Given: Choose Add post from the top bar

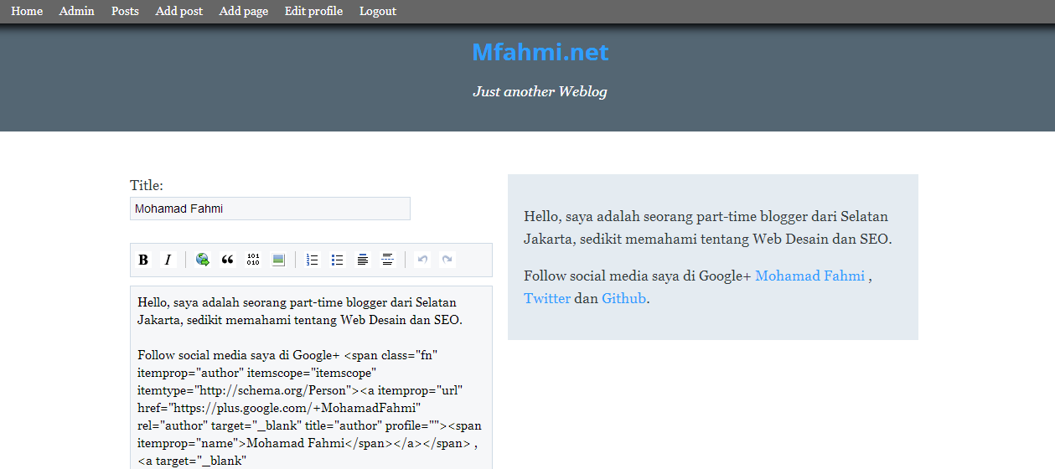Looking at the screenshot, I should tap(179, 11).
